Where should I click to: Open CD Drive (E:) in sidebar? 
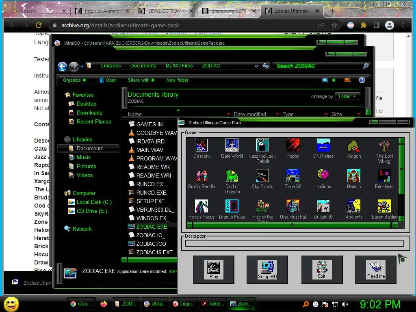click(x=92, y=211)
